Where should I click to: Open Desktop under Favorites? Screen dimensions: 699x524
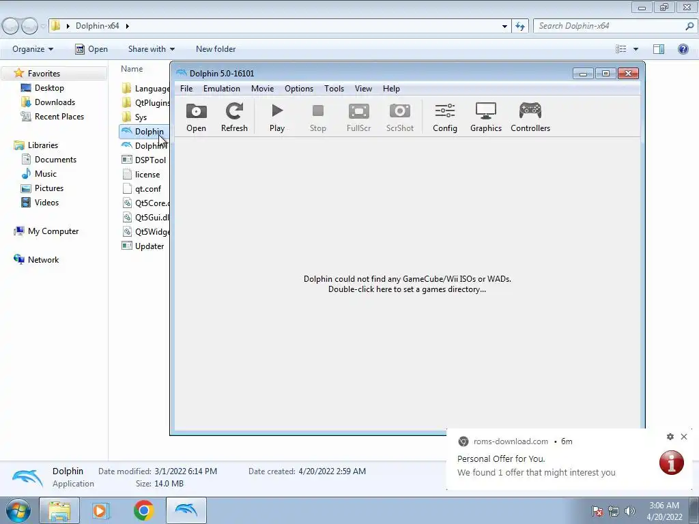click(42, 88)
